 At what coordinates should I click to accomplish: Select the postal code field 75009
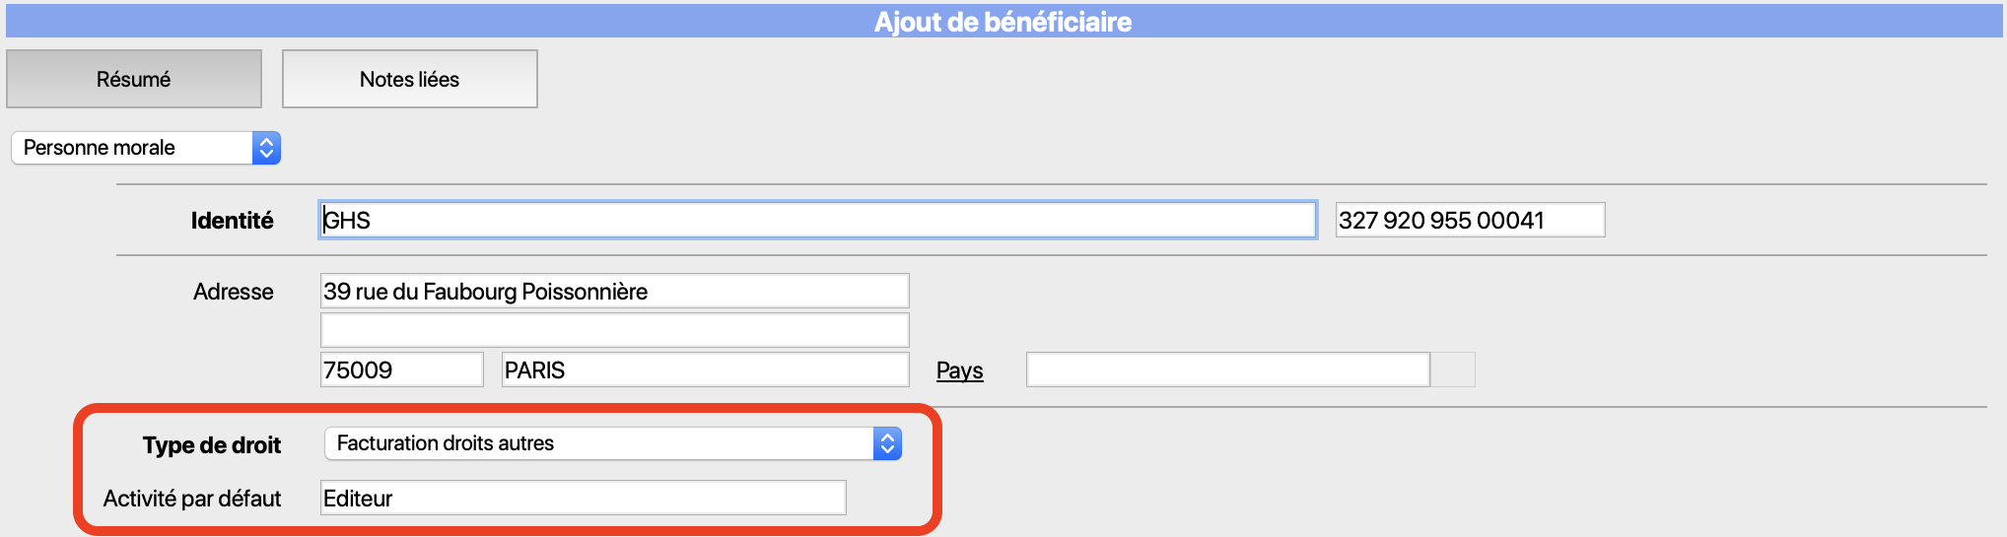tap(402, 369)
